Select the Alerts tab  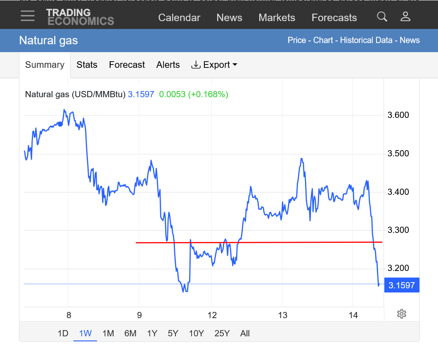[x=168, y=65]
